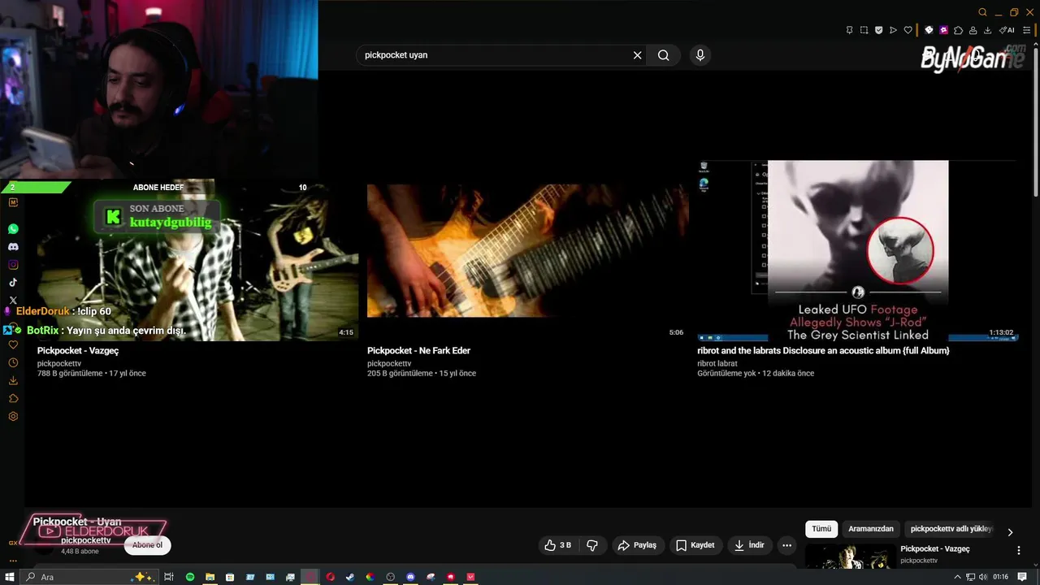This screenshot has height=585, width=1040.
Task: Open downloads from the toolbar arrow icon
Action: [987, 30]
